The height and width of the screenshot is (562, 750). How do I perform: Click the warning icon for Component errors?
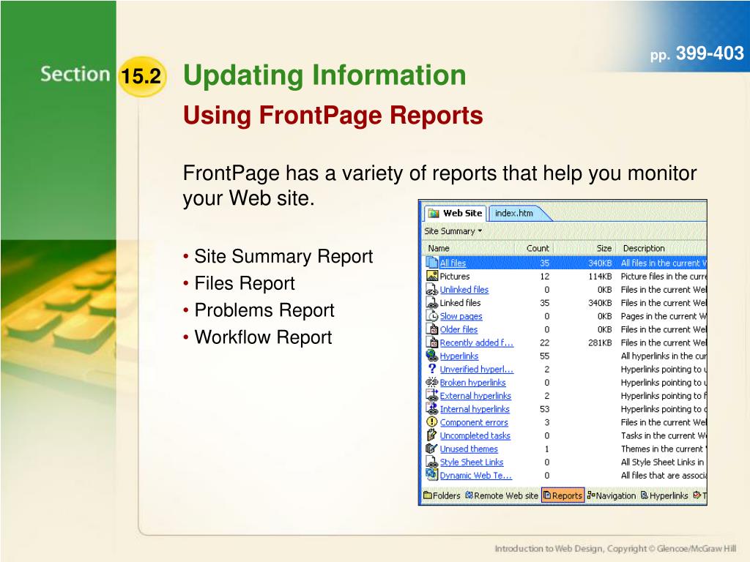pyautogui.click(x=432, y=422)
